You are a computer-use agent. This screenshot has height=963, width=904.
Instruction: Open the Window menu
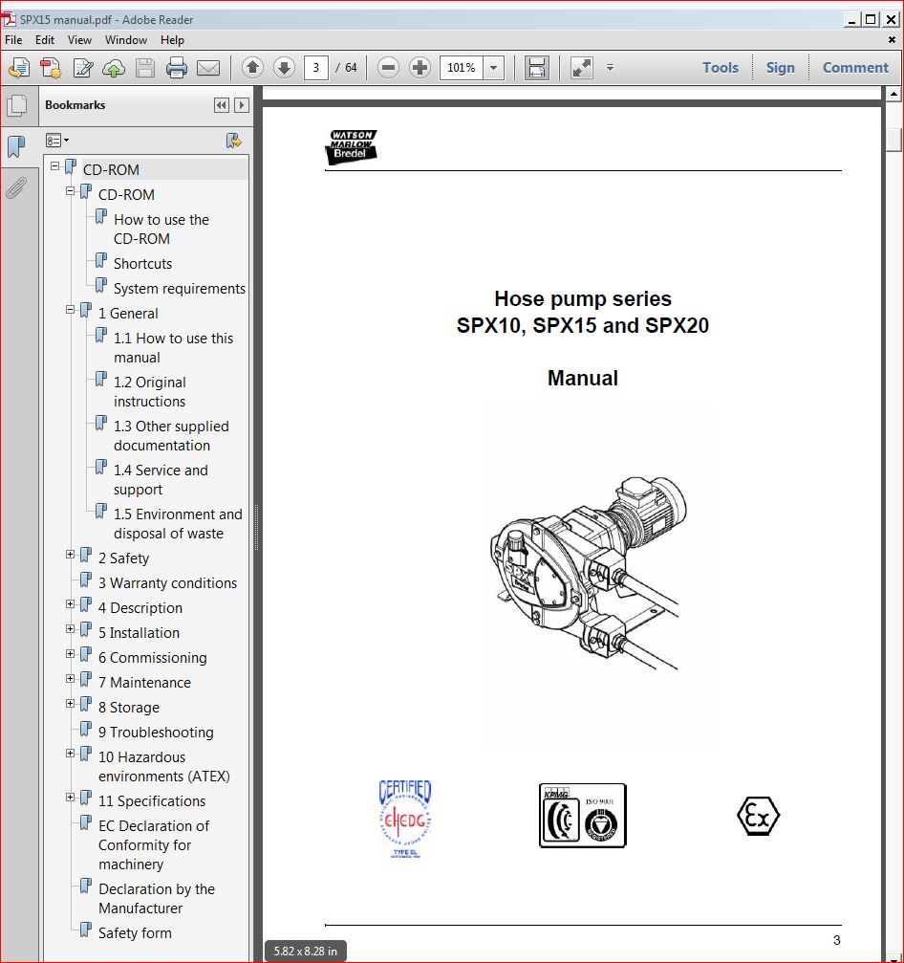tap(125, 40)
